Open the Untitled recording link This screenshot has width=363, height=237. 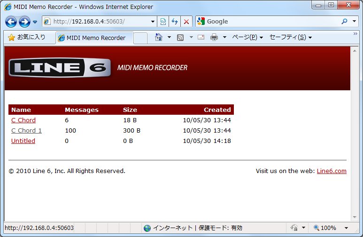pos(23,141)
